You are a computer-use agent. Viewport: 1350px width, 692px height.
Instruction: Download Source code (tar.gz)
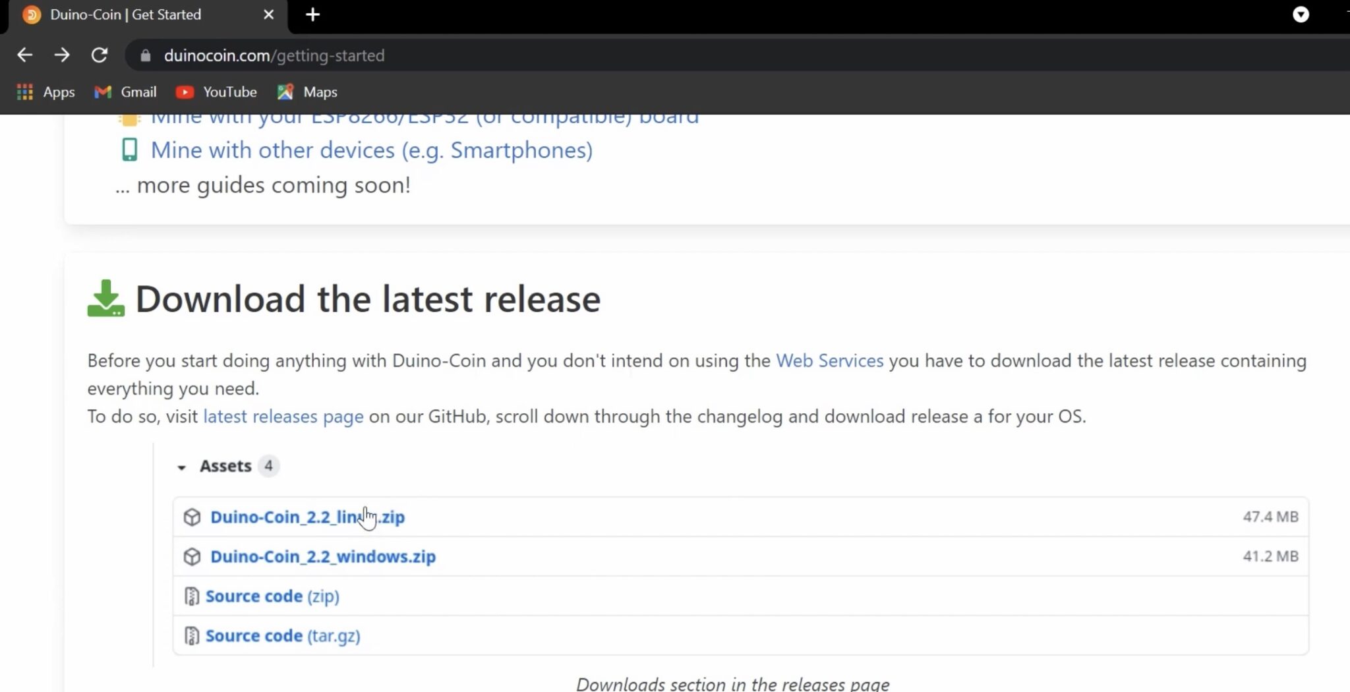(282, 636)
